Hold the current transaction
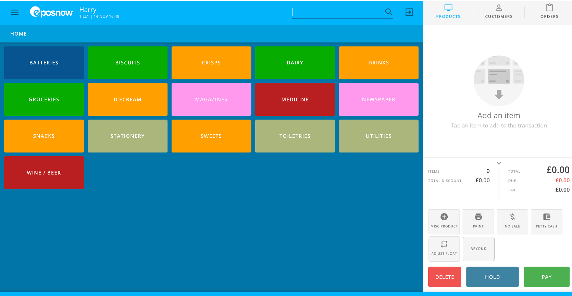This screenshot has height=296, width=572. point(492,277)
